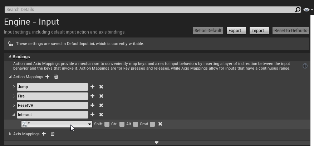Open the Bindings help question icon
314x146 pixels.
(x=305, y=66)
